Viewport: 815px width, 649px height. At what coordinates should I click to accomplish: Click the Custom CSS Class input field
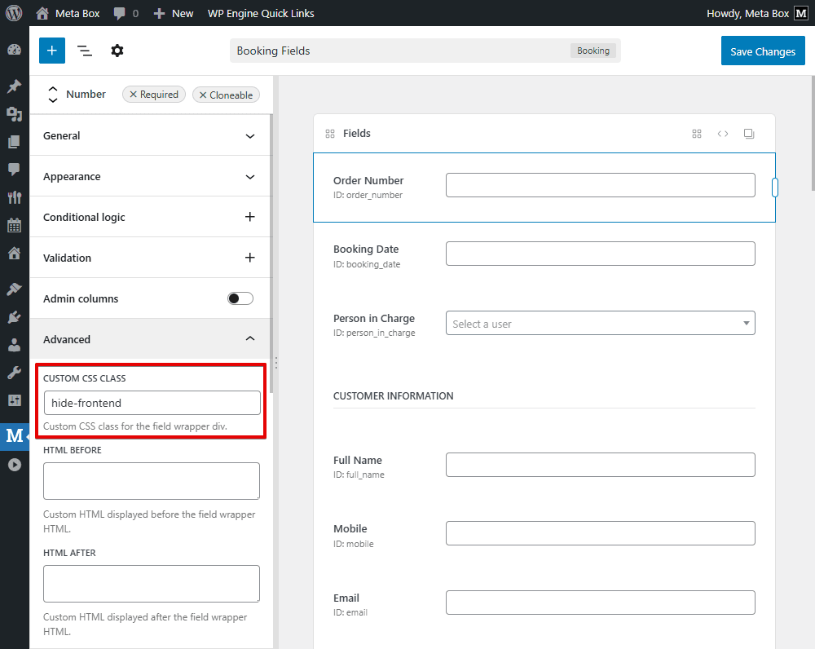click(x=152, y=403)
